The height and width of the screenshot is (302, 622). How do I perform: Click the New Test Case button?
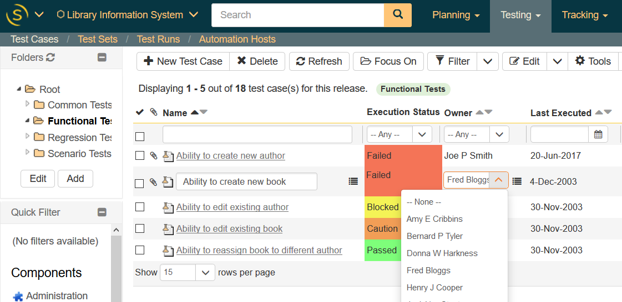[183, 61]
